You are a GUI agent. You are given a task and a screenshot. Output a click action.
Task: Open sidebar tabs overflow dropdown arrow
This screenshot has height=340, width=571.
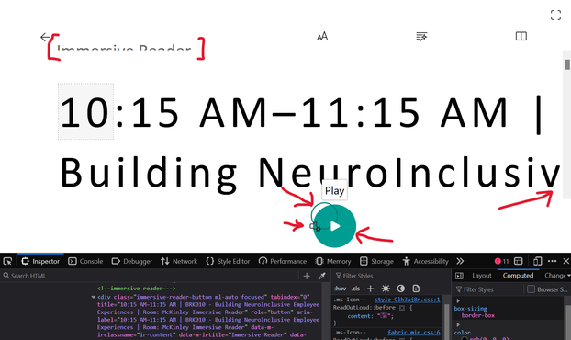coord(568,276)
